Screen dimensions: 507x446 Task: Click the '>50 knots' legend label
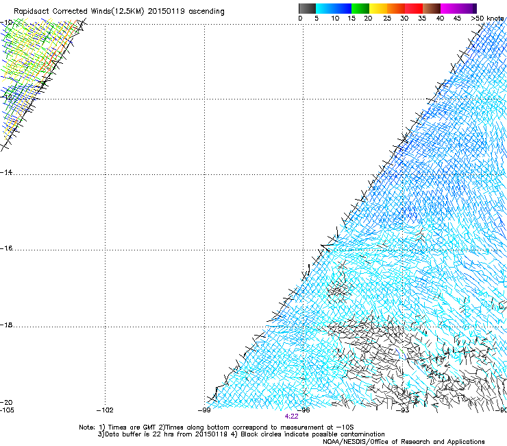(487, 19)
